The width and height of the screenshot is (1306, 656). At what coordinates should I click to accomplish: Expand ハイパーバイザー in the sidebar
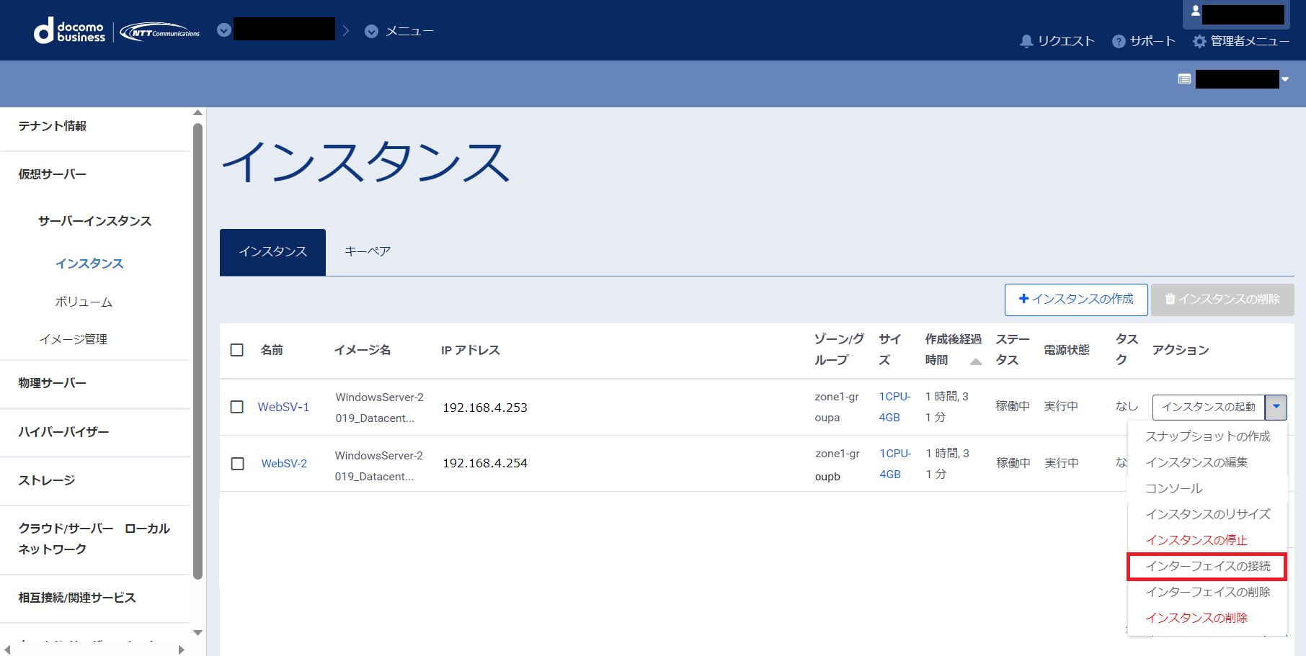[x=63, y=432]
